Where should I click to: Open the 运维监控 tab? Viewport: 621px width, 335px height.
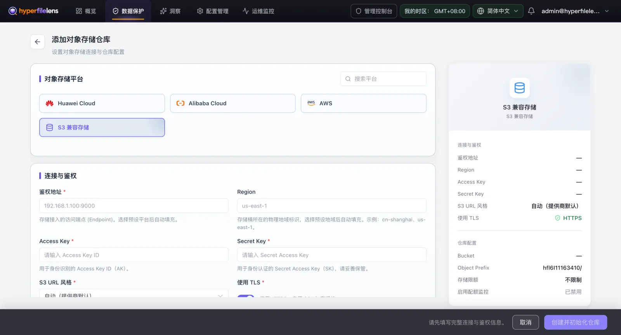pyautogui.click(x=258, y=11)
